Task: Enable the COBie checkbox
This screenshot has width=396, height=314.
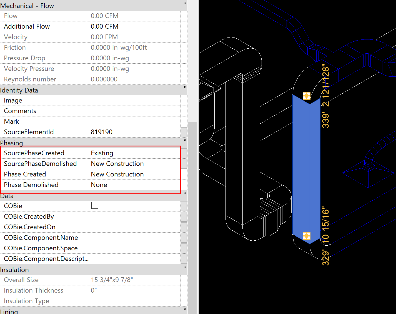Action: click(x=95, y=205)
